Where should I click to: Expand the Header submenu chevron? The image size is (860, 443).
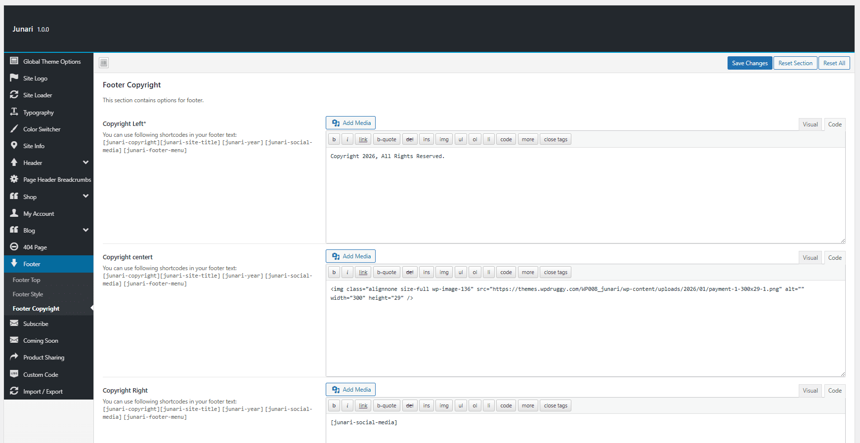[x=86, y=162]
